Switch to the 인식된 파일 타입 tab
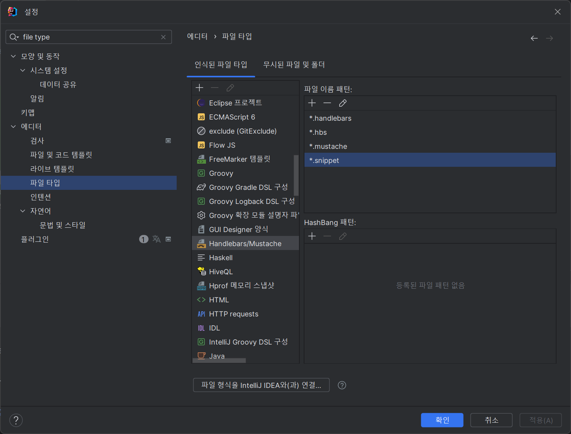The image size is (571, 434). click(x=221, y=65)
